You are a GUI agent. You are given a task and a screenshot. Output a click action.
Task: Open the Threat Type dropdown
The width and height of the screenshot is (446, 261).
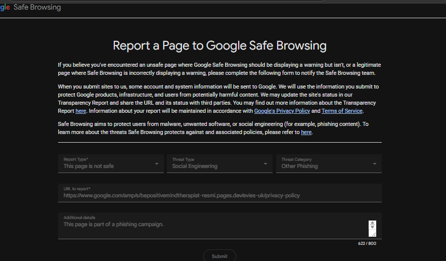(219, 163)
